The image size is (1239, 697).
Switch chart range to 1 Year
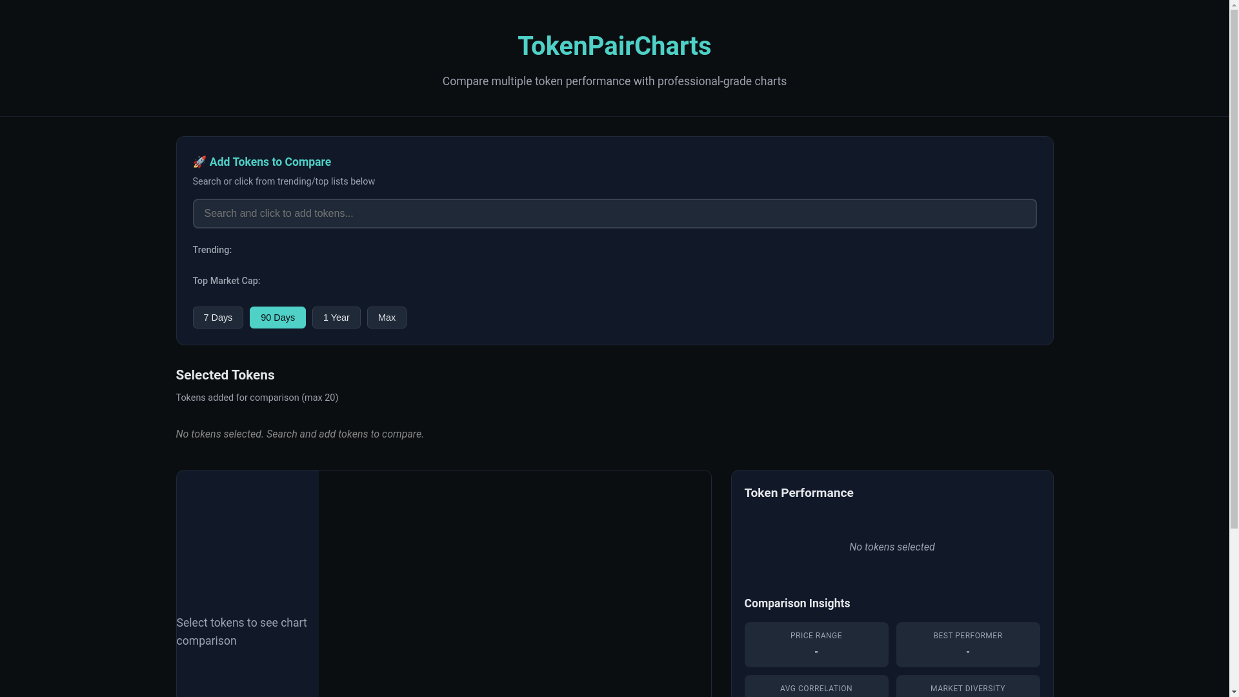(x=336, y=318)
